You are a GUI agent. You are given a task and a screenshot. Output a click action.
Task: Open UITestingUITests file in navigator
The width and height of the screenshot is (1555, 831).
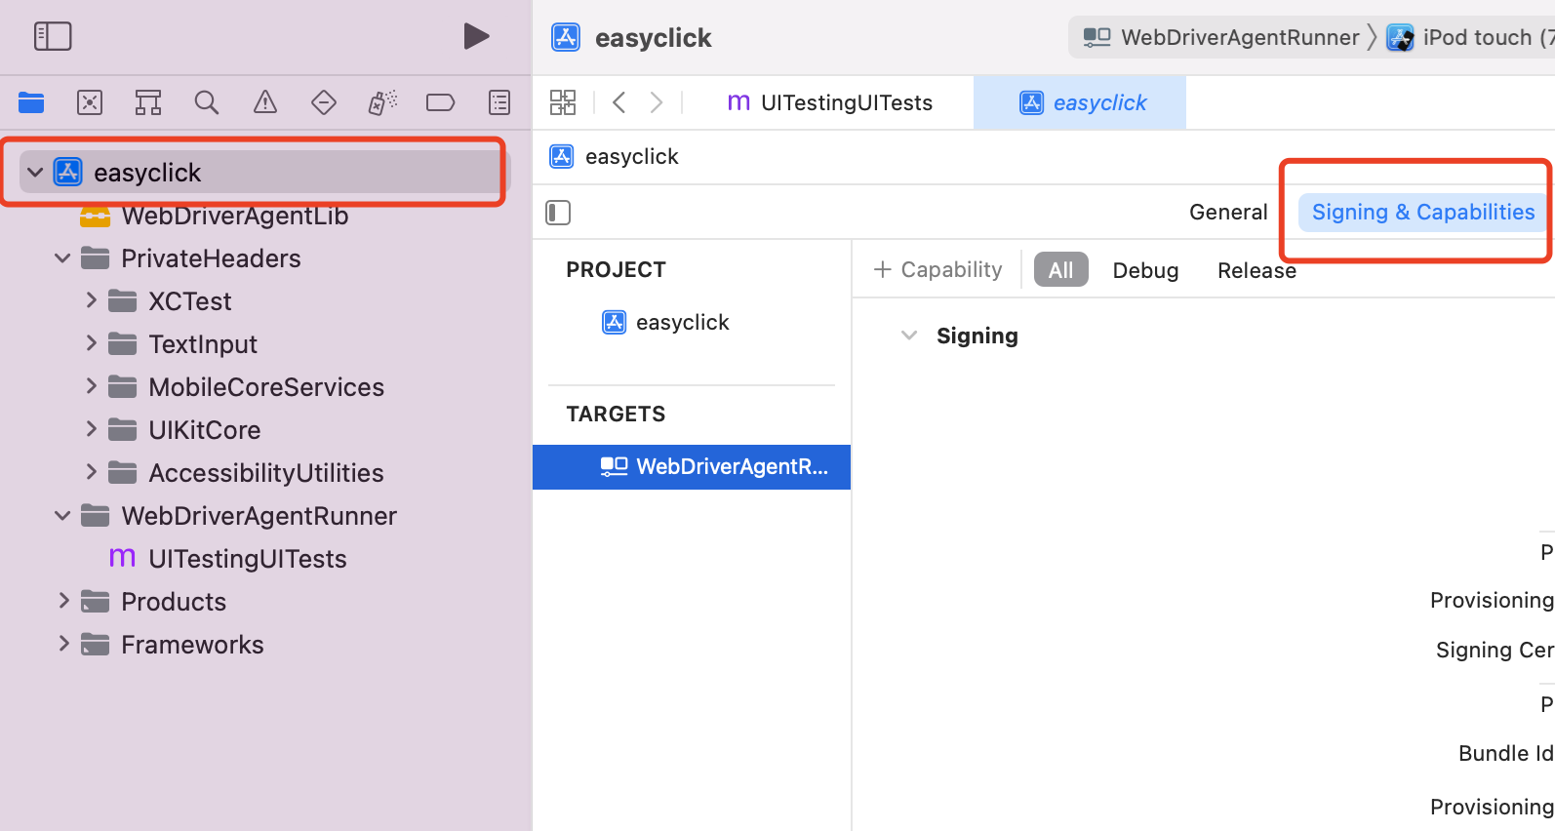coord(247,559)
